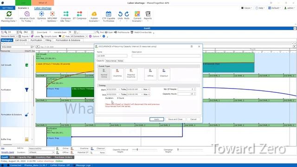This screenshot has width=297, height=167.
Task: Click the Publish Scenario icon
Action: [x=94, y=14]
